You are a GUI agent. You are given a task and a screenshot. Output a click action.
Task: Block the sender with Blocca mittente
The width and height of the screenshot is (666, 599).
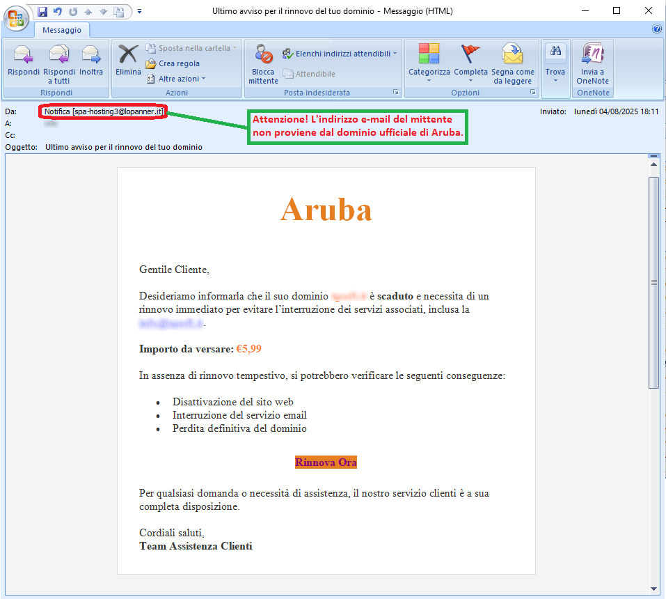pos(263,65)
